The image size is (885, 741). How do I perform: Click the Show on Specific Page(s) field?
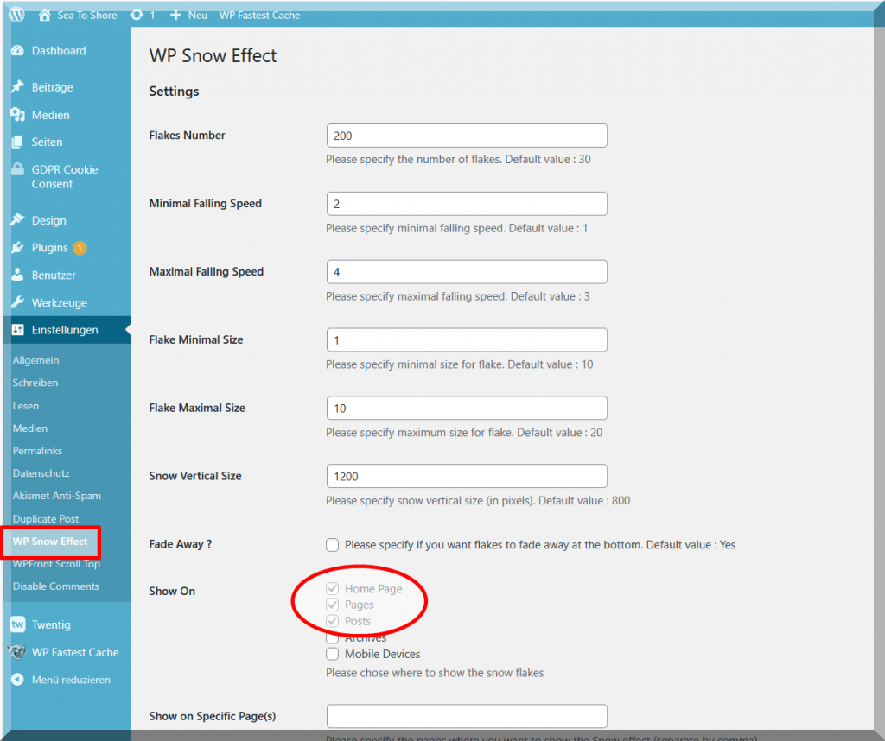(467, 716)
